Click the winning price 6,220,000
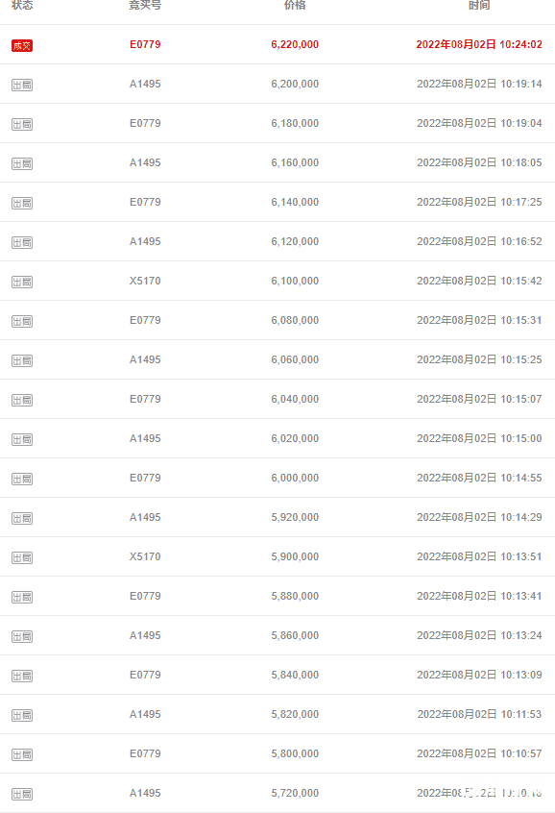This screenshot has height=813, width=555. (295, 44)
